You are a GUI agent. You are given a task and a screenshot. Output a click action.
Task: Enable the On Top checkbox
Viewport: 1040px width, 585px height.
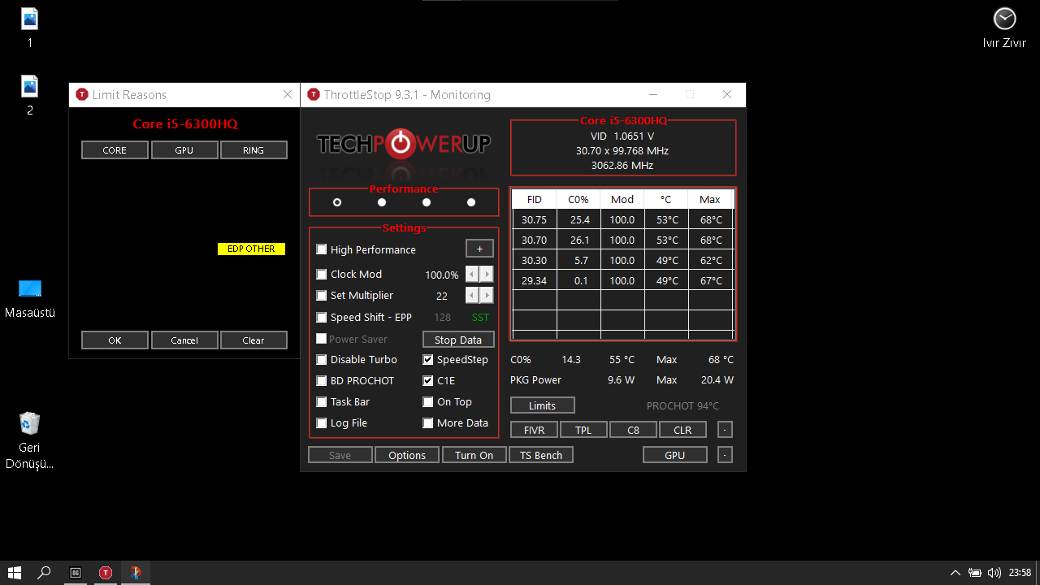click(x=428, y=401)
